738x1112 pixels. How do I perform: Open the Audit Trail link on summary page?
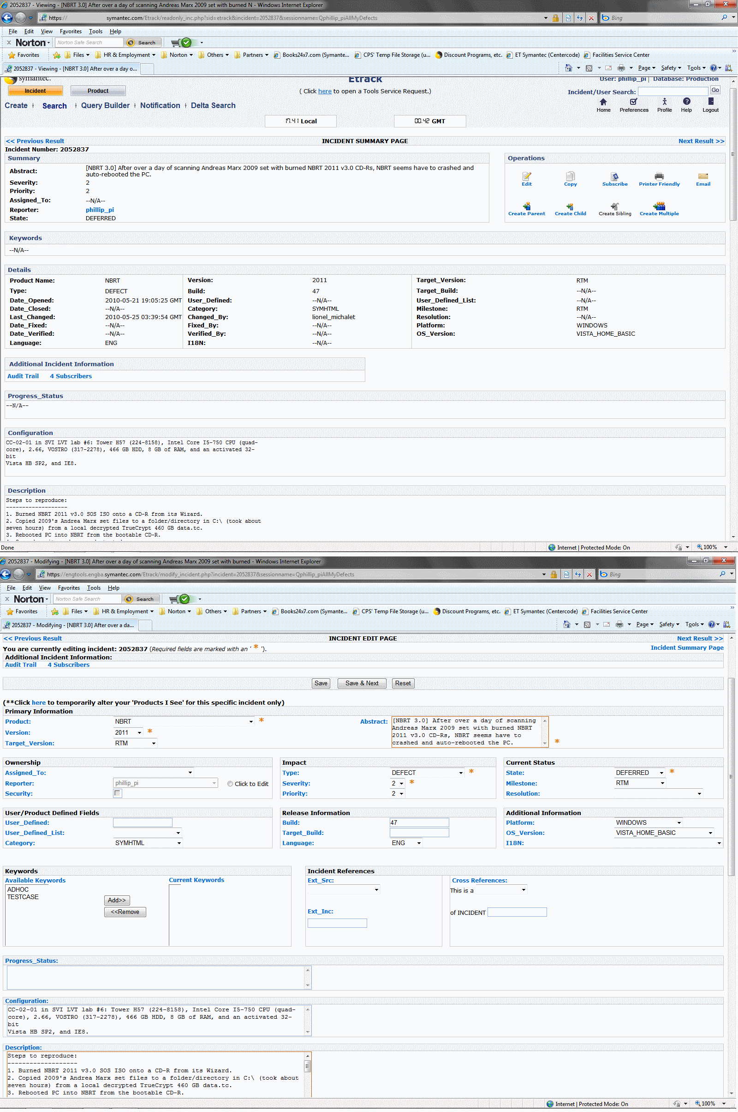point(23,376)
